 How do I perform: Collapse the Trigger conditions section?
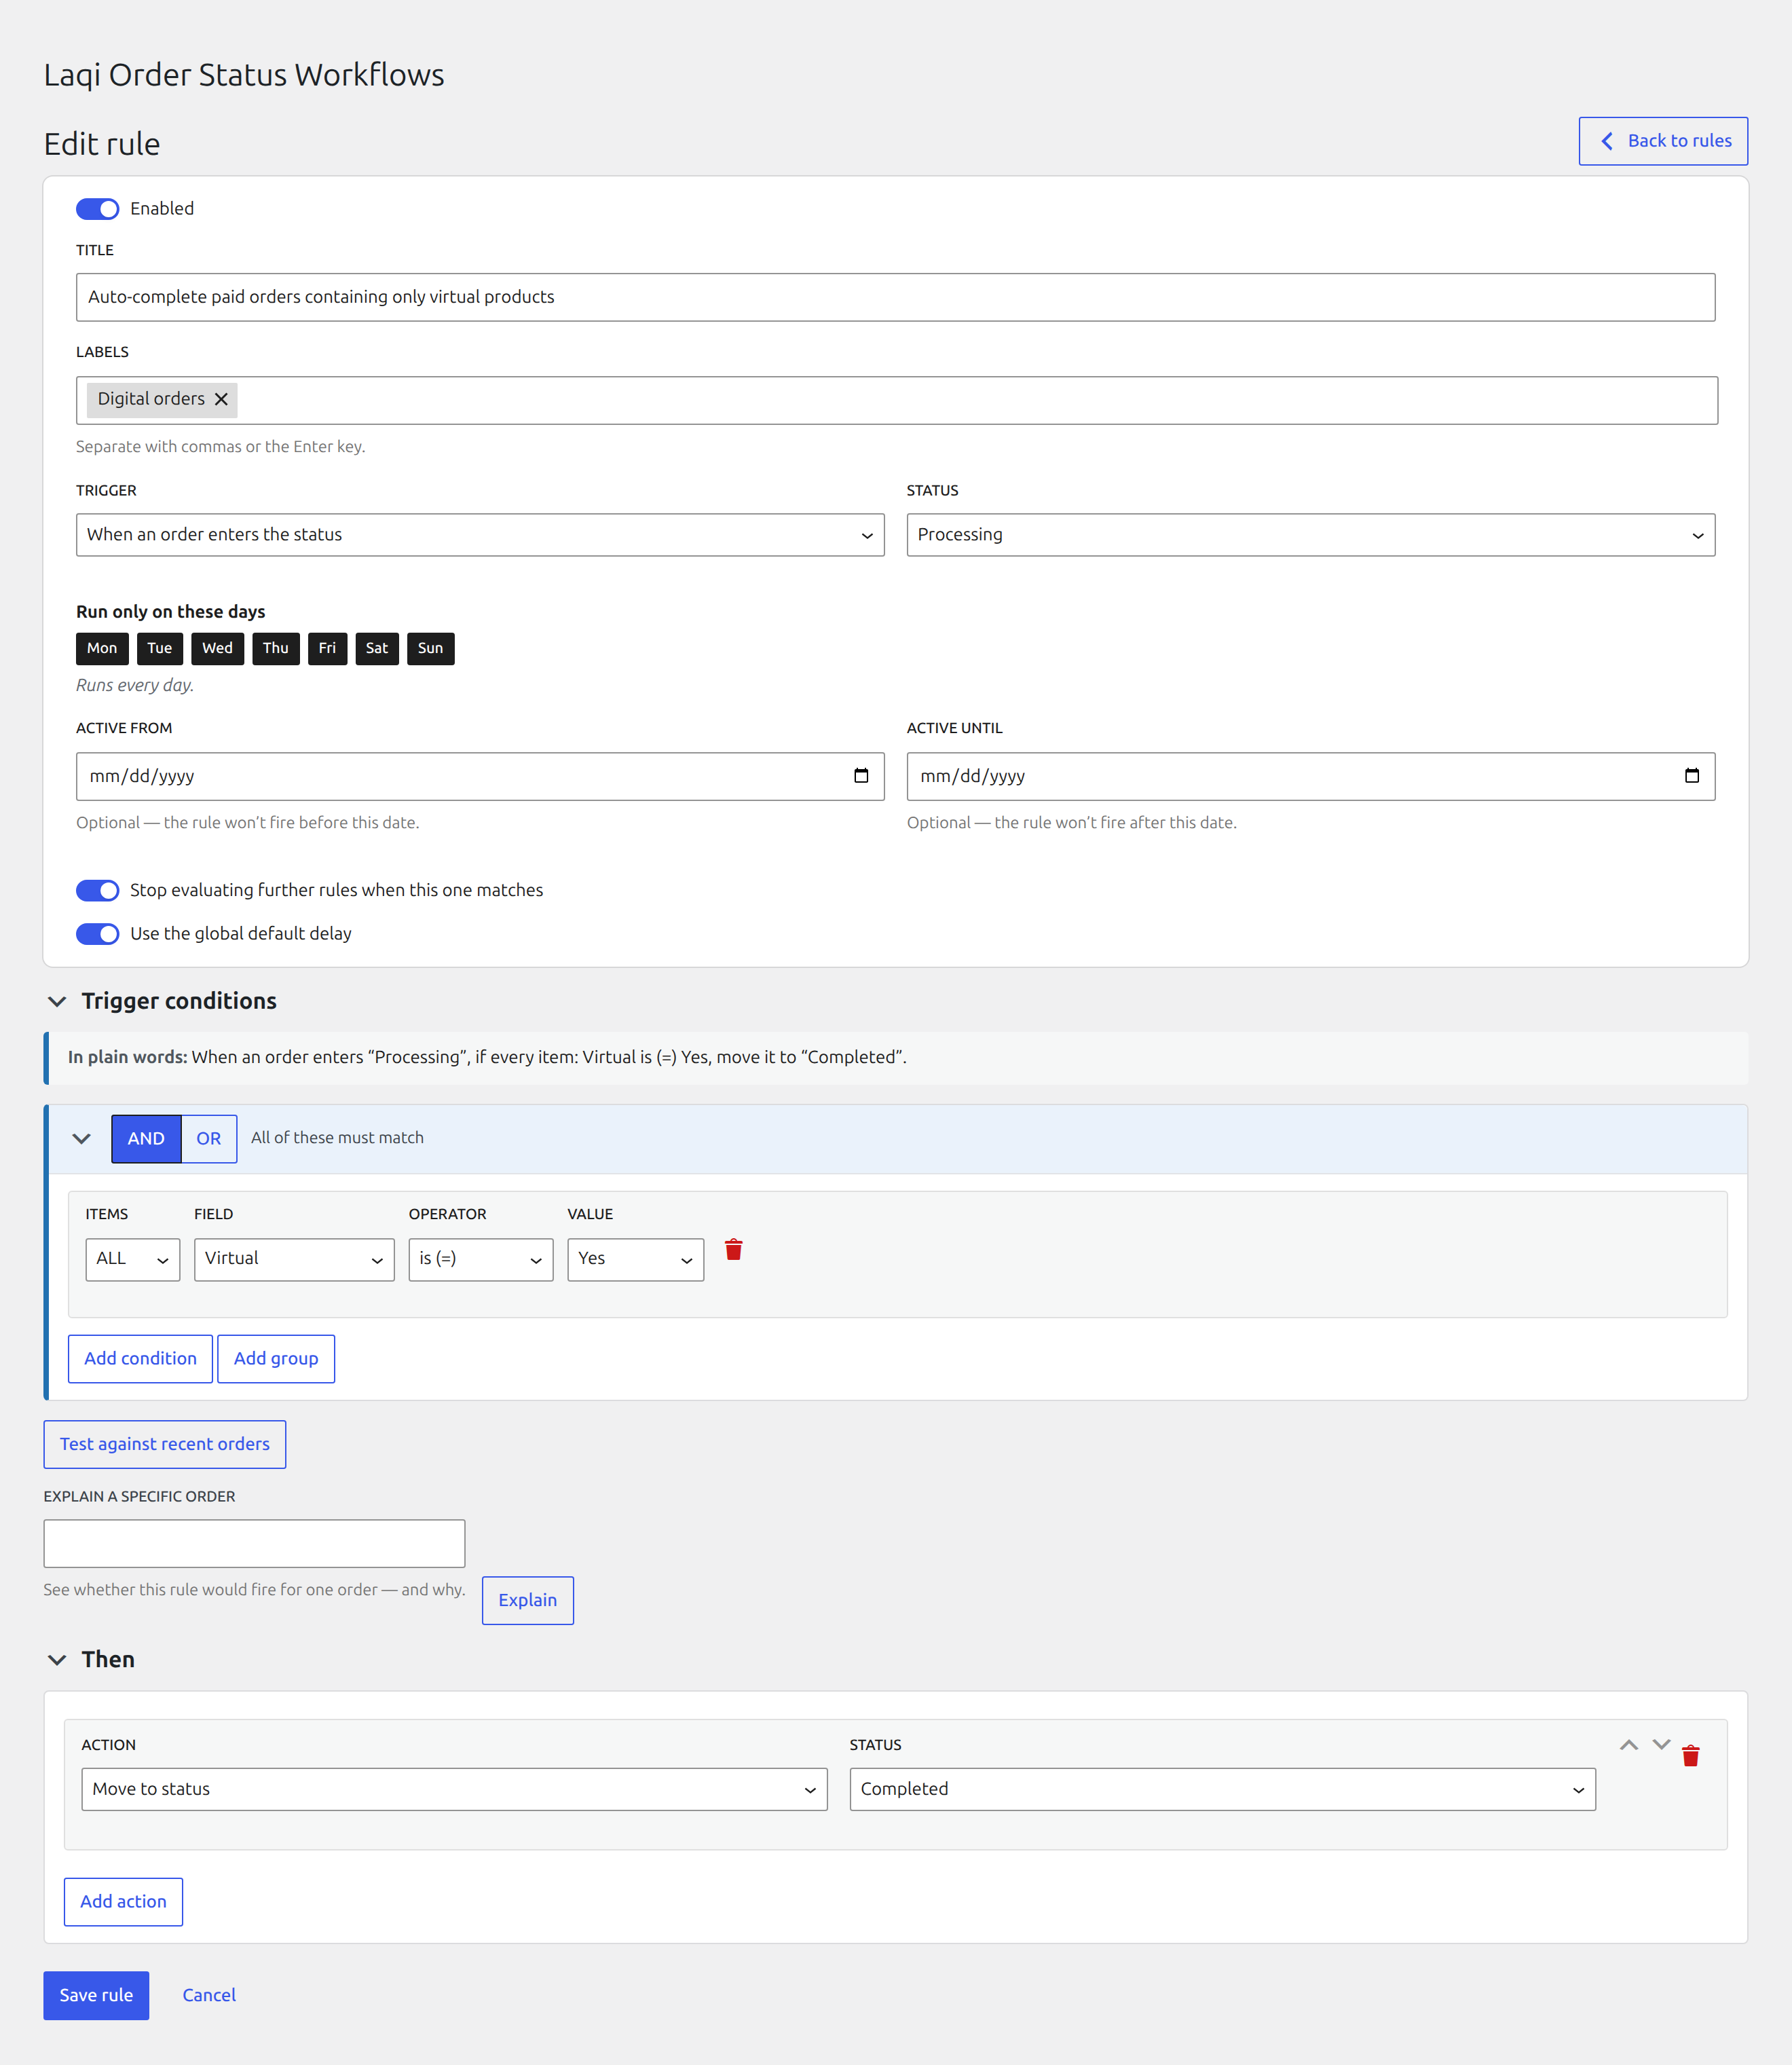57,1002
